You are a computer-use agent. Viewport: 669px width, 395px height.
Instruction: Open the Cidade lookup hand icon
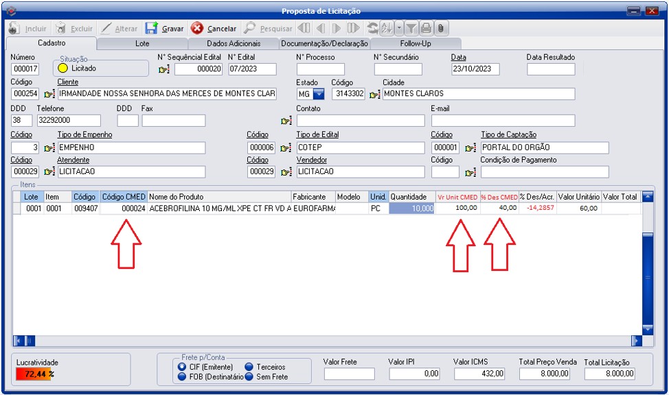(x=374, y=94)
